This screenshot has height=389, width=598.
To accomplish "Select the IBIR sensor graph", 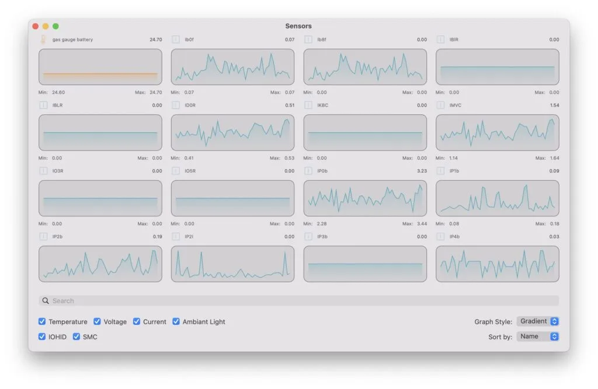I will pyautogui.click(x=498, y=66).
